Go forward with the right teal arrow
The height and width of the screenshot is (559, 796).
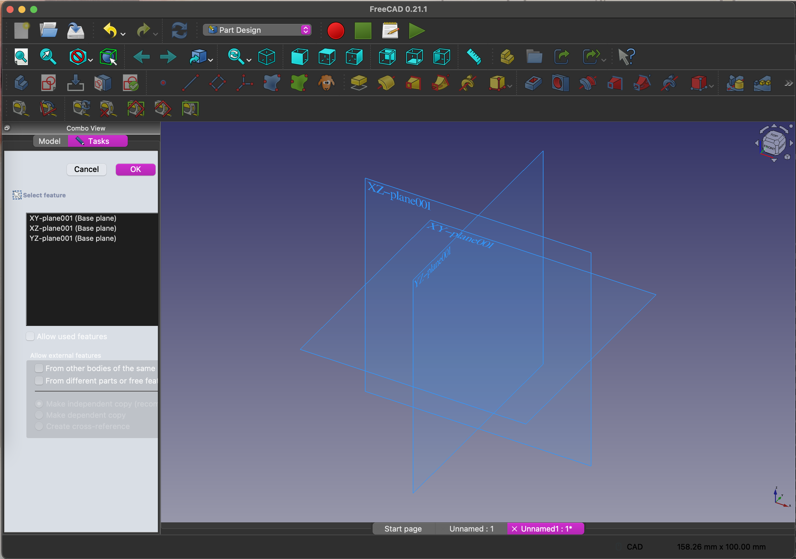168,57
